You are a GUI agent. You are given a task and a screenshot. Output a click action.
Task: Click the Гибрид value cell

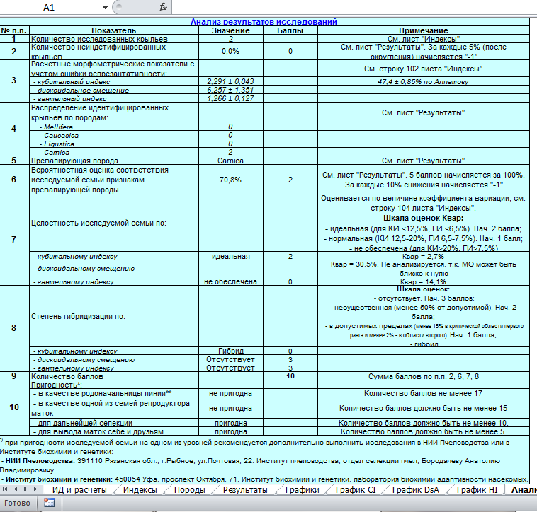coord(231,350)
